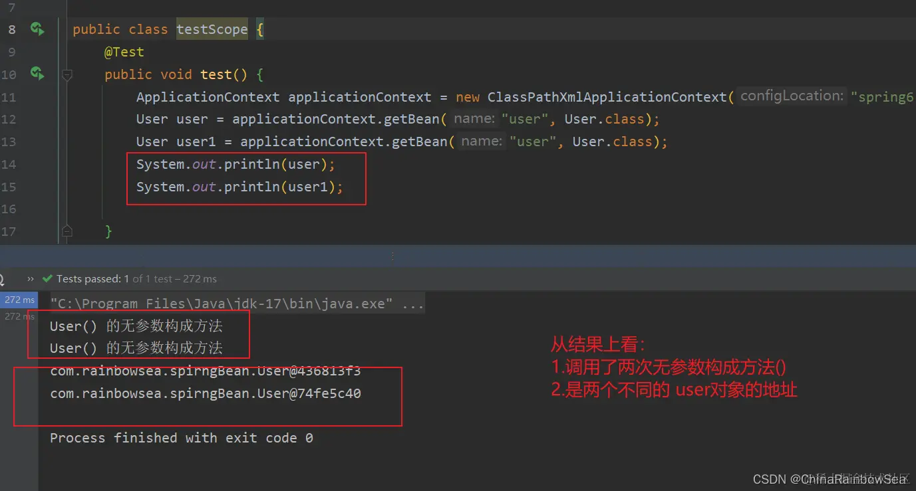Click 'Process finished with exit code 0' text
Viewport: 916px width, 491px height.
(x=182, y=438)
